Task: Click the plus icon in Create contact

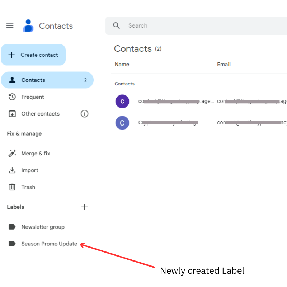Action: (11, 55)
